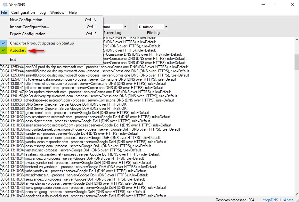Select log line pti.store.microsoft.com
This screenshot has height=202, width=299.
point(82,88)
